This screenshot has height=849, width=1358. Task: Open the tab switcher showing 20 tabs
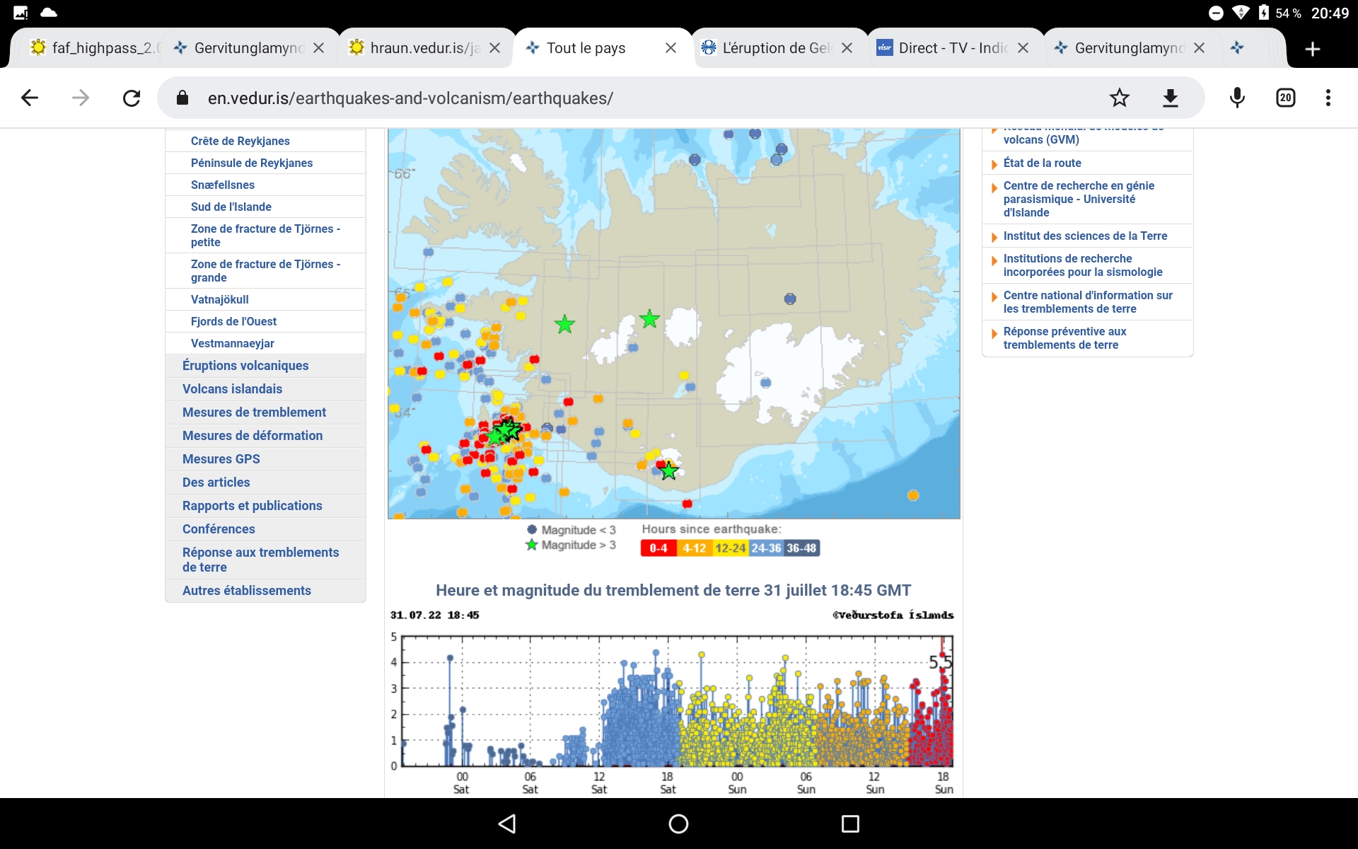click(1286, 98)
